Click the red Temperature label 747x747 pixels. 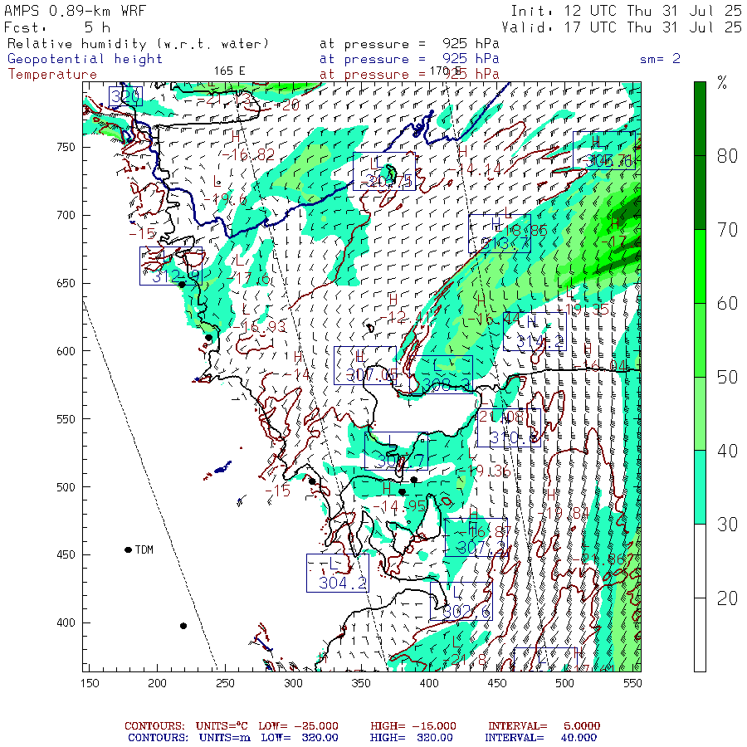pyautogui.click(x=52, y=75)
